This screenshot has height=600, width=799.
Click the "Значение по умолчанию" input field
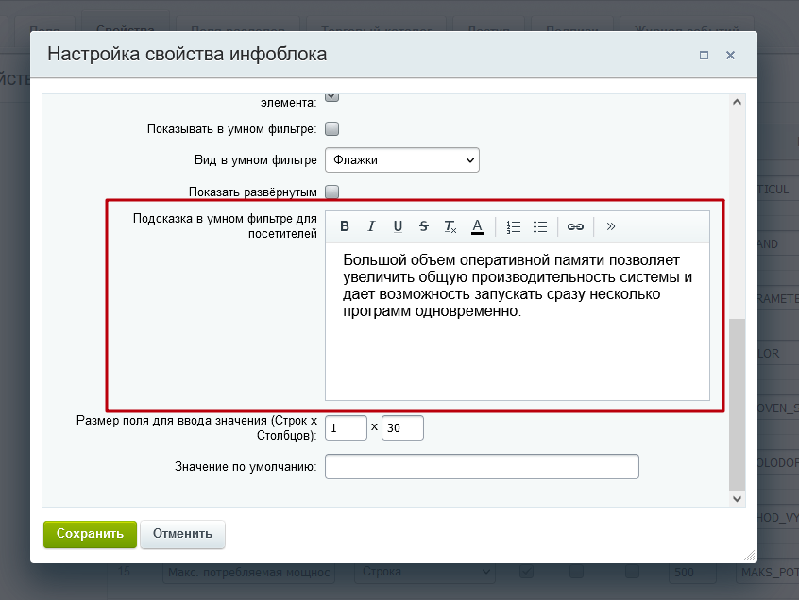[x=482, y=467]
